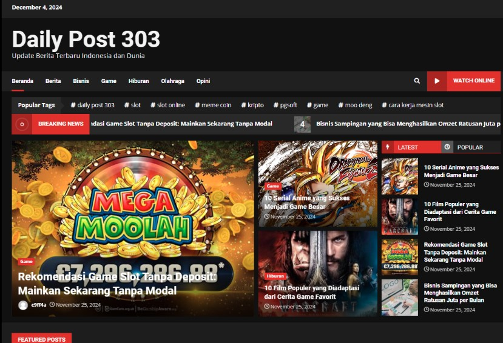Click author name c9ff4a
The width and height of the screenshot is (503, 343).
[x=39, y=305]
